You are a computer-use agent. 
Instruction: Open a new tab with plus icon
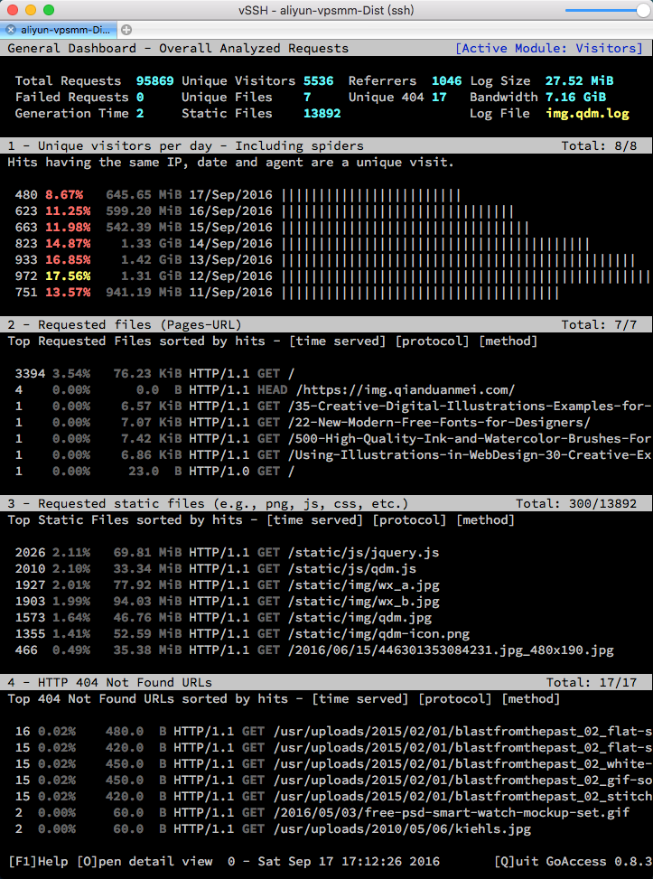pos(126,30)
